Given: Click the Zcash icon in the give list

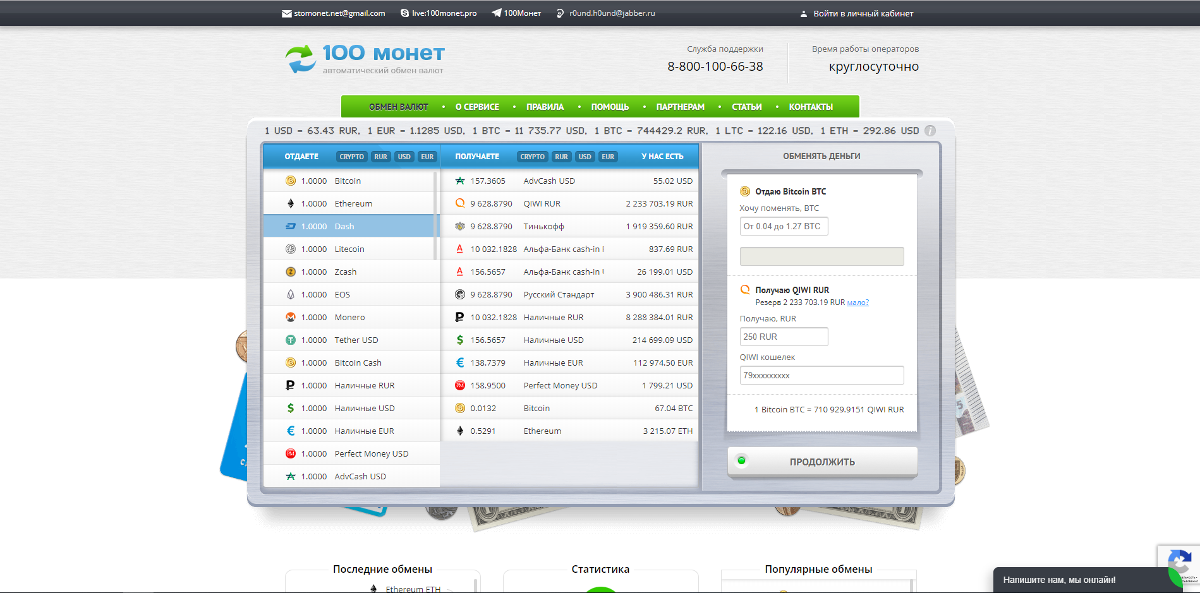Looking at the screenshot, I should (291, 272).
